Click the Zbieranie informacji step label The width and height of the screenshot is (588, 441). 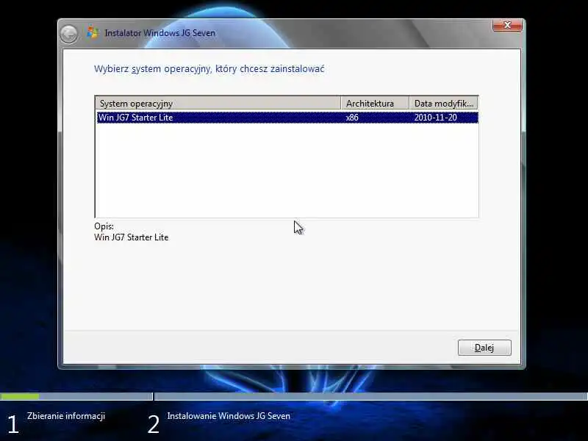(x=66, y=416)
